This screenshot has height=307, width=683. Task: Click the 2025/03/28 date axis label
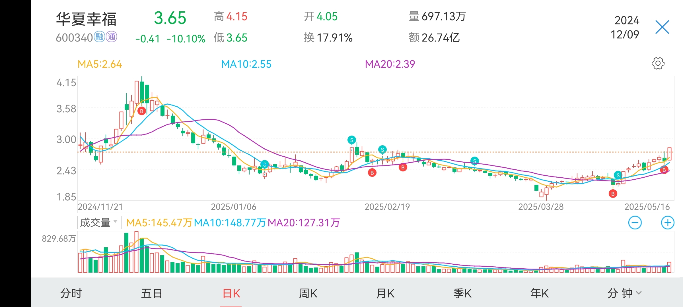click(x=541, y=207)
